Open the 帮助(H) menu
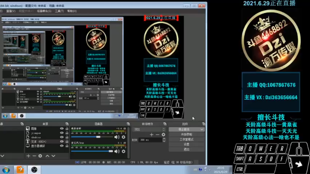This screenshot has width=310, height=174. (72, 11)
